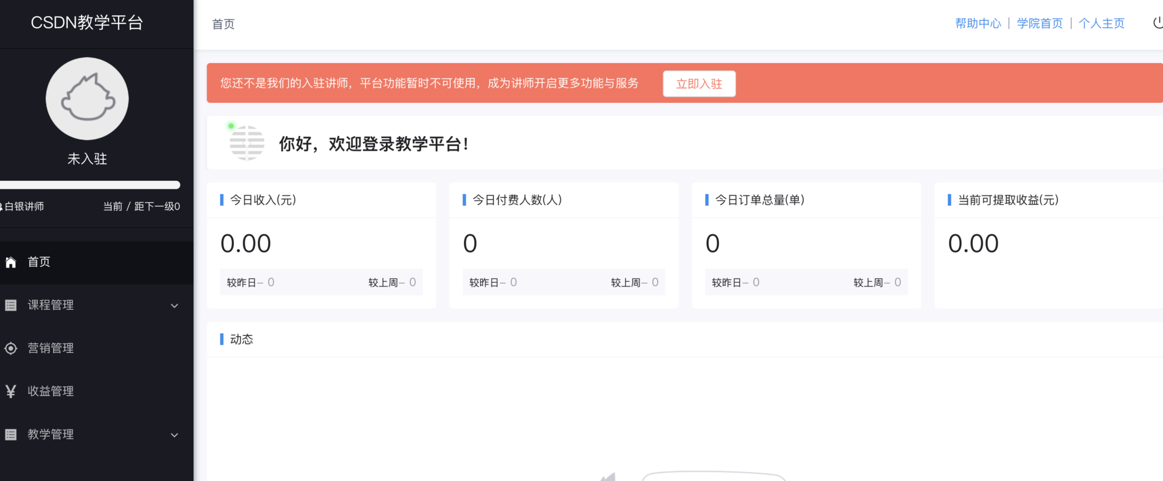Click the 当前可提取收益(元) card title
1163x481 pixels.
[1008, 200]
